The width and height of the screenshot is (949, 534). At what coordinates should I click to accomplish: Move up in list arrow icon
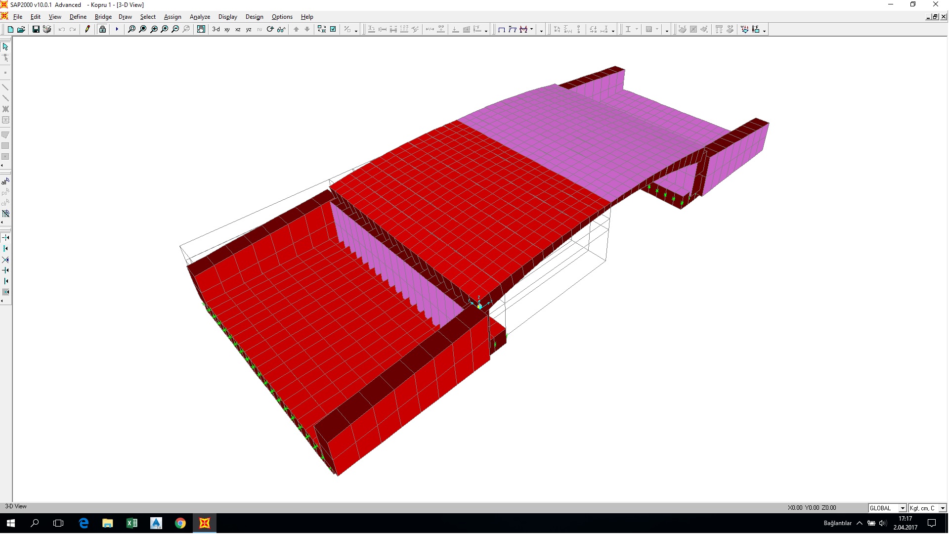[x=296, y=30]
